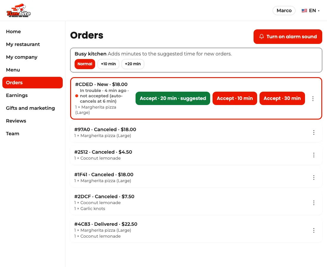Viewport: 327px width, 267px height.
Task: Open options menu for order #CDED
Action: pyautogui.click(x=313, y=98)
